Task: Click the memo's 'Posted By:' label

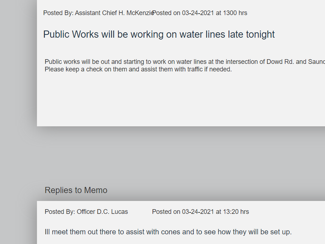Action: pos(58,13)
